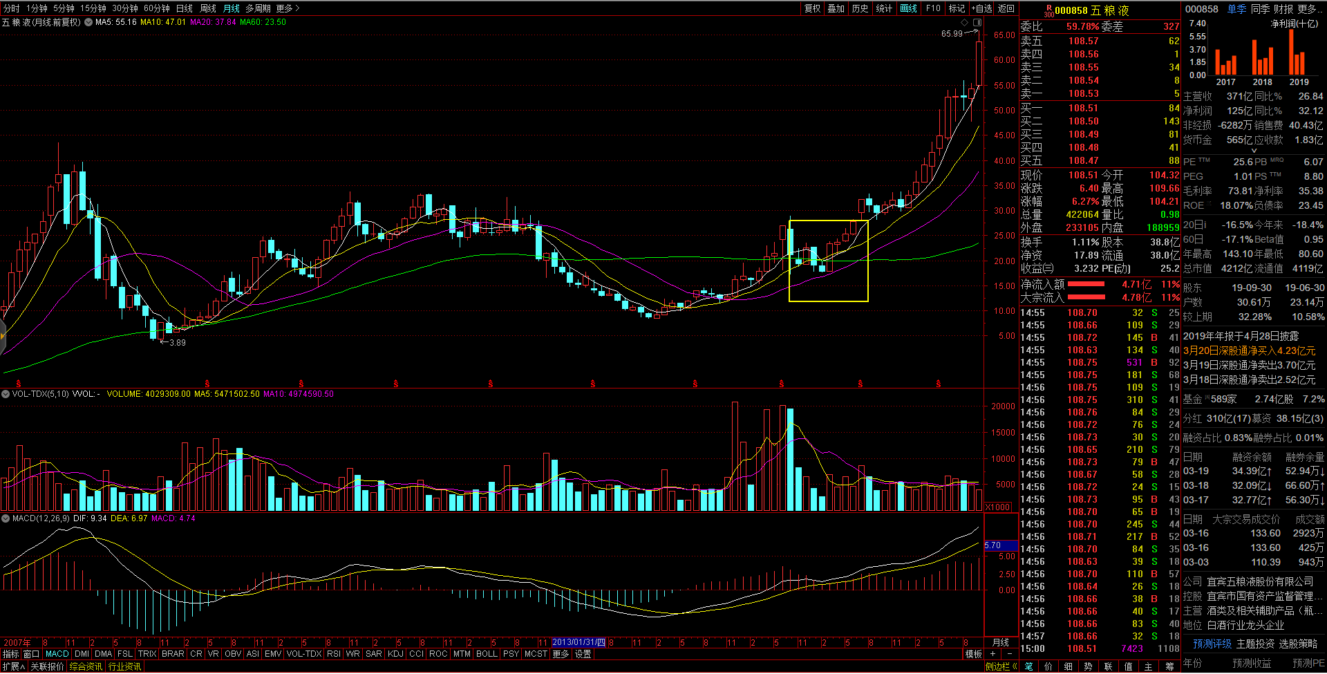The image size is (1327, 674).
Task: Open the 主题投资 theme investing tab
Action: [1255, 644]
